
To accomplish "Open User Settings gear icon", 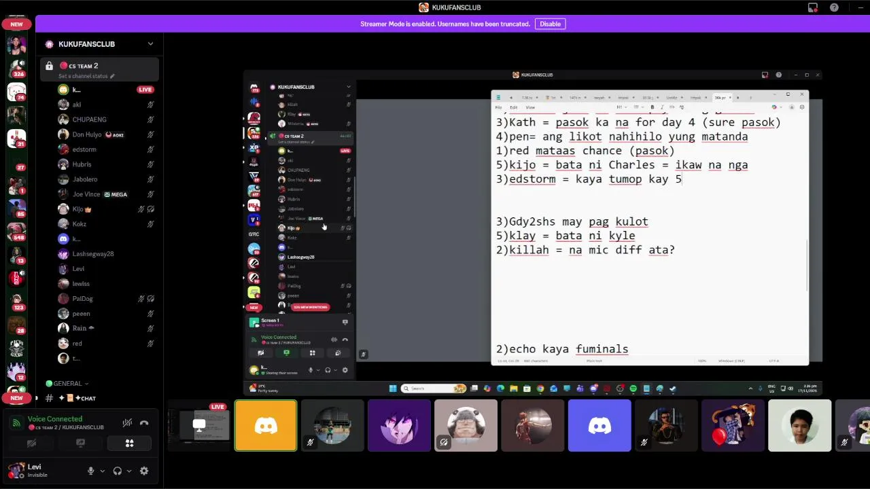I will pos(144,471).
